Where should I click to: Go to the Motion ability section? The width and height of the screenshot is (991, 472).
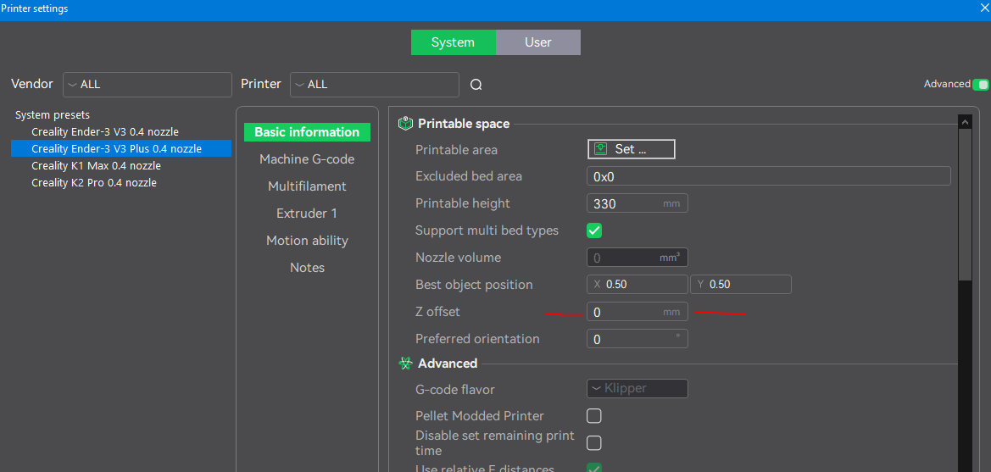pos(307,241)
